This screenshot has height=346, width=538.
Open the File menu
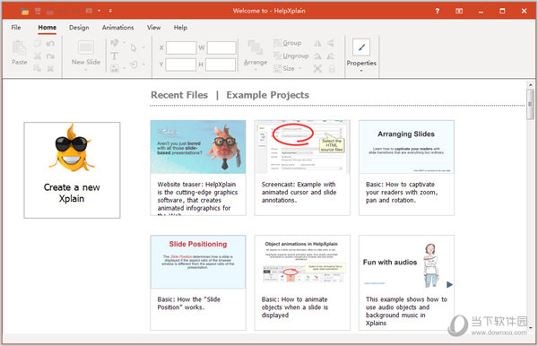click(x=16, y=28)
